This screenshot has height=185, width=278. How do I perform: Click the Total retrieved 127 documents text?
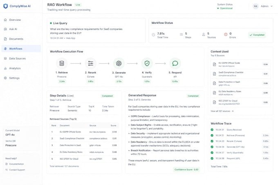(64, 166)
